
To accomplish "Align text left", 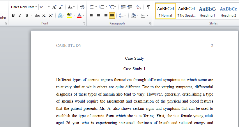I will click(x=92, y=15).
